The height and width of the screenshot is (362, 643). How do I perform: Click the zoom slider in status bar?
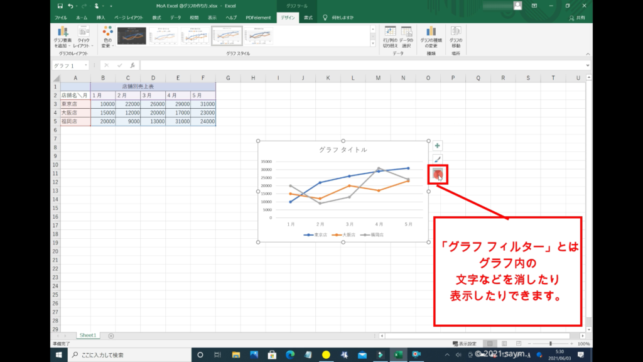(x=551, y=344)
